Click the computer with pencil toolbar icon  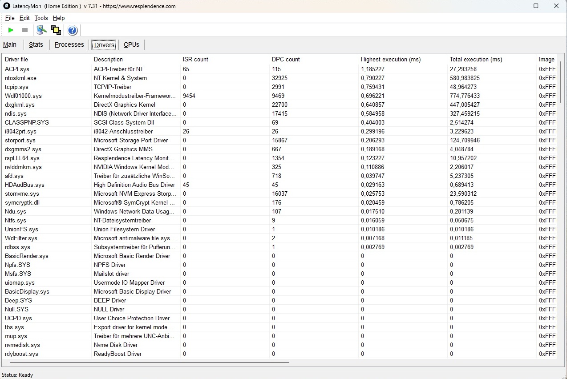pos(41,30)
